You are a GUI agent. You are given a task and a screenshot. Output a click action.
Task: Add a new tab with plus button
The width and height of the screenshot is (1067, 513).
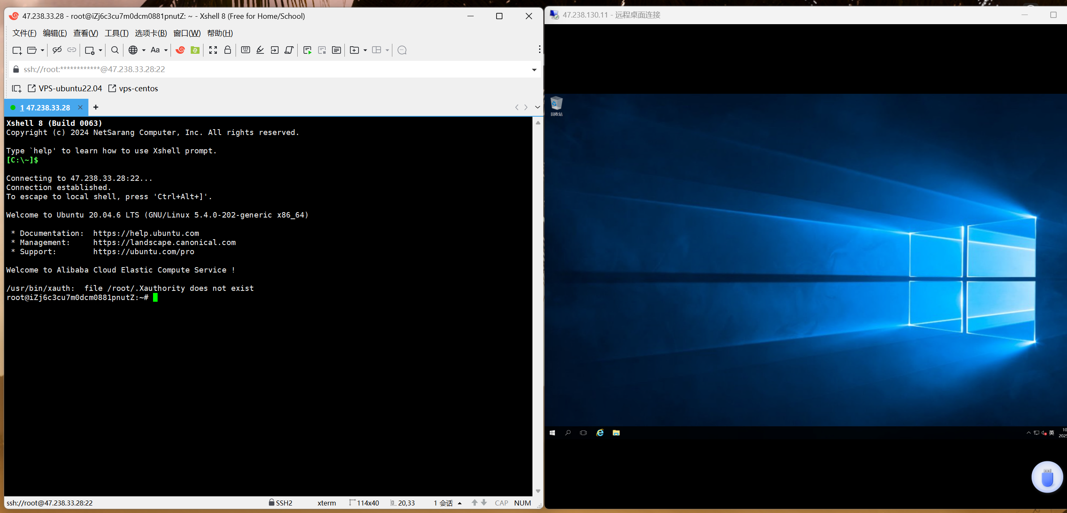pos(96,107)
